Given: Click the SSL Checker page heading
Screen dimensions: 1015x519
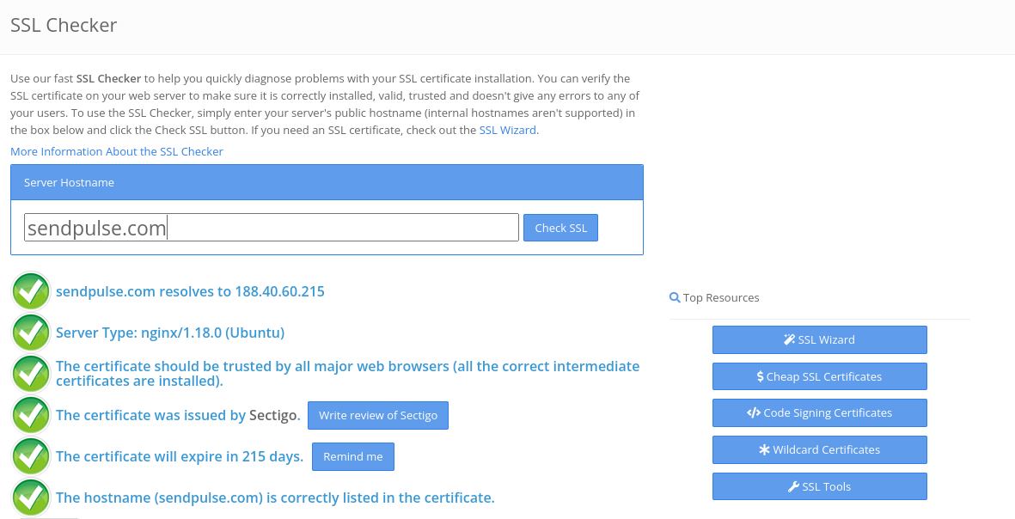Looking at the screenshot, I should pos(64,25).
